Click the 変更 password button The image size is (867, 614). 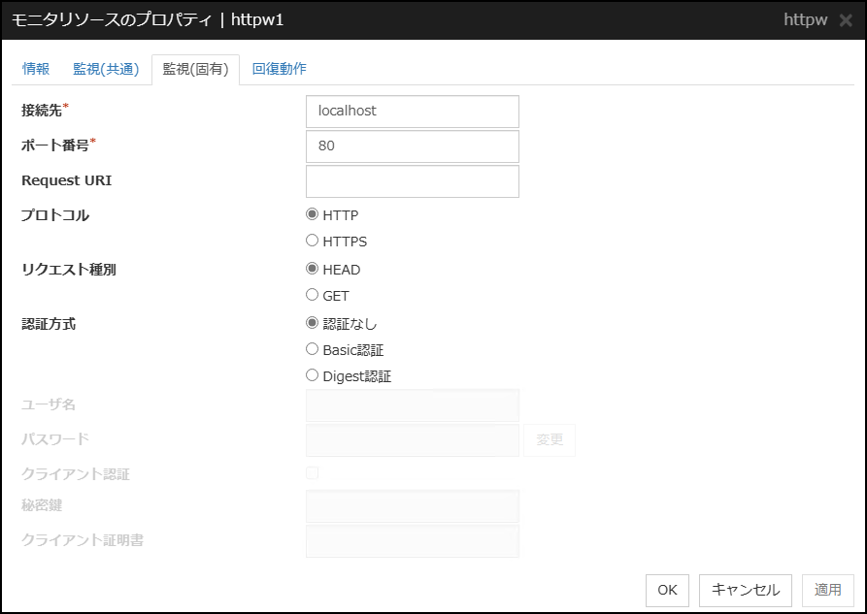click(550, 439)
